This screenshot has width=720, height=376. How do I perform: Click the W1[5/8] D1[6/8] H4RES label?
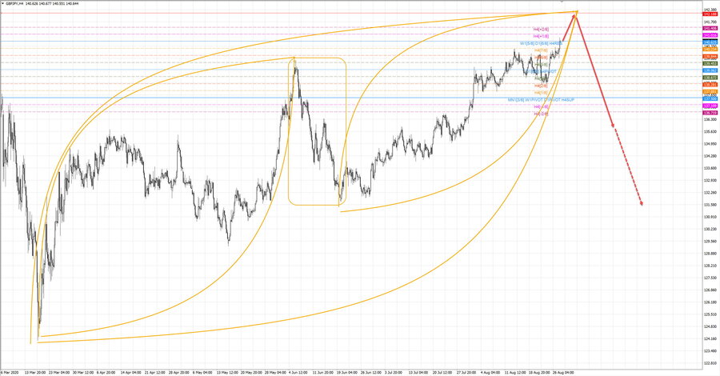tap(541, 44)
